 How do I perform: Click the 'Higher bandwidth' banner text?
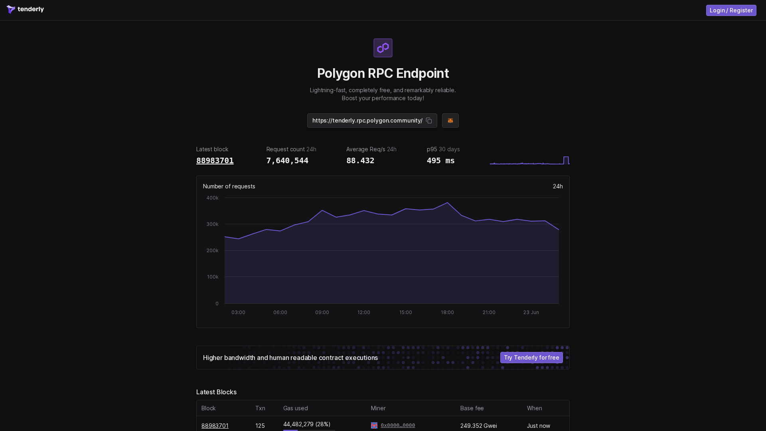290,358
